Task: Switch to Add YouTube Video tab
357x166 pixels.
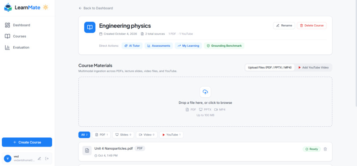Action: pyautogui.click(x=313, y=68)
